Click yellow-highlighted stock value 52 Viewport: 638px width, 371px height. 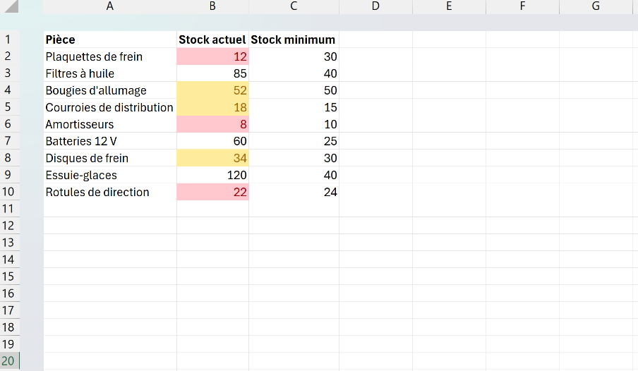pos(212,90)
